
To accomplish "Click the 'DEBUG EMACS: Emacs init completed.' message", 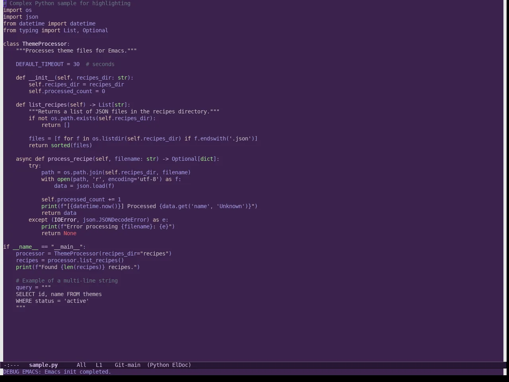I will (57, 372).
